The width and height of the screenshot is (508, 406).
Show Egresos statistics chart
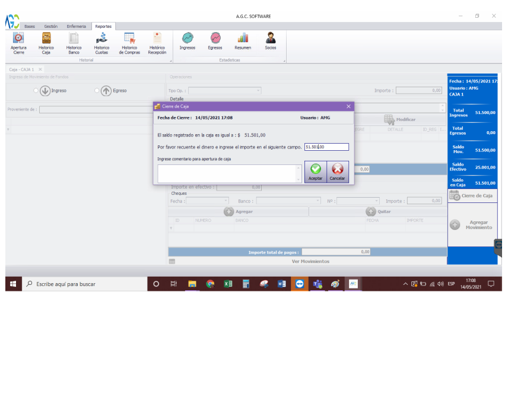click(x=215, y=41)
